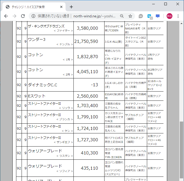This screenshot has width=184, height=181.
Task: Select ワンダー3 game title
Action: (x=37, y=39)
